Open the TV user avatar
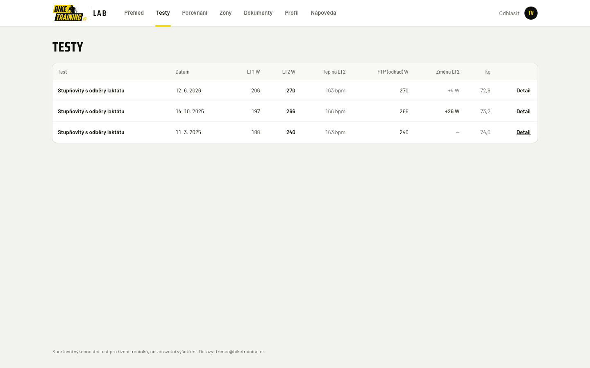The height and width of the screenshot is (368, 590). click(531, 13)
